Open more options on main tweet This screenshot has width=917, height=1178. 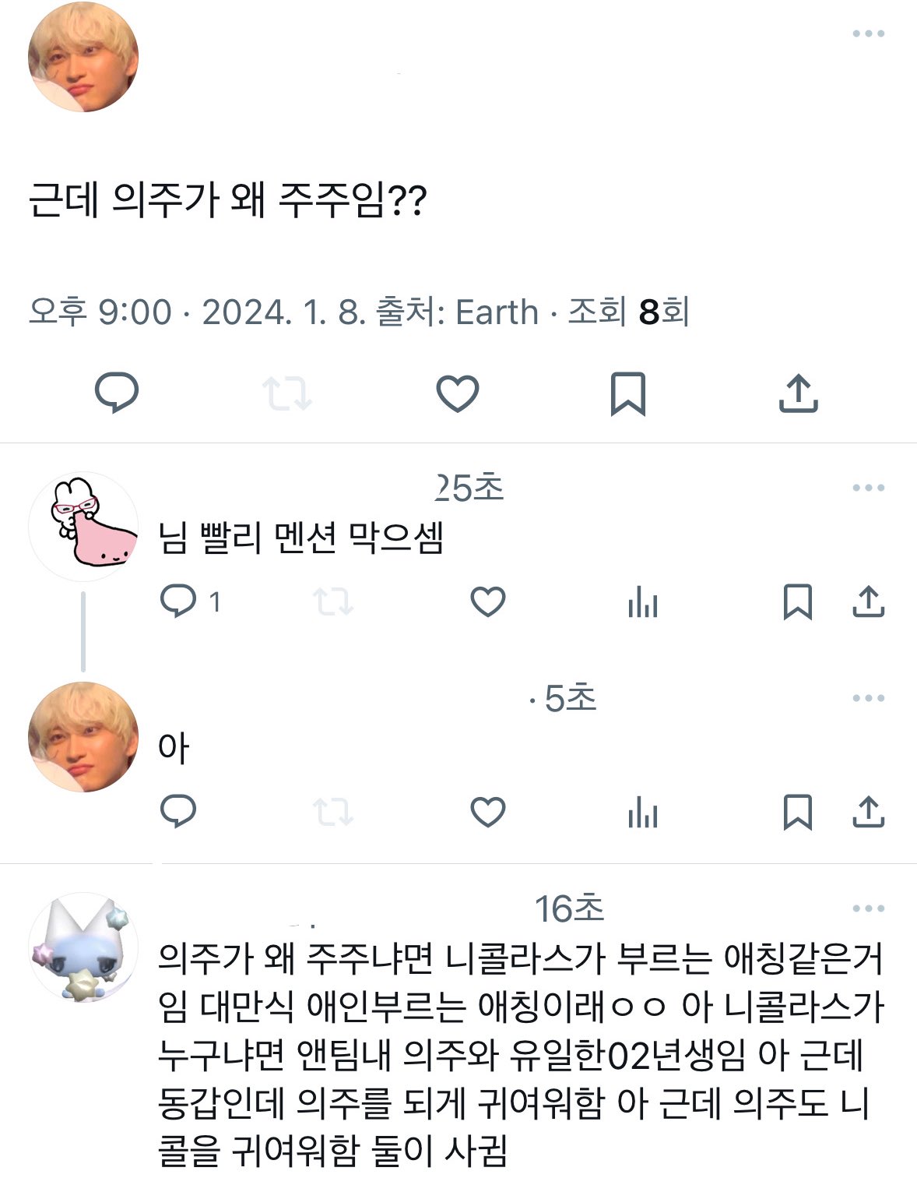click(x=868, y=34)
